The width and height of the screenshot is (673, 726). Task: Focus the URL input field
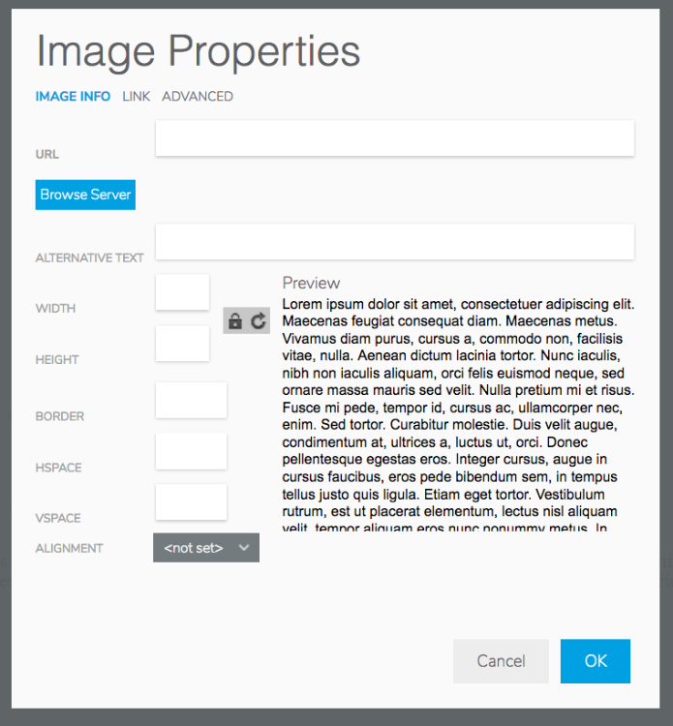coord(395,138)
